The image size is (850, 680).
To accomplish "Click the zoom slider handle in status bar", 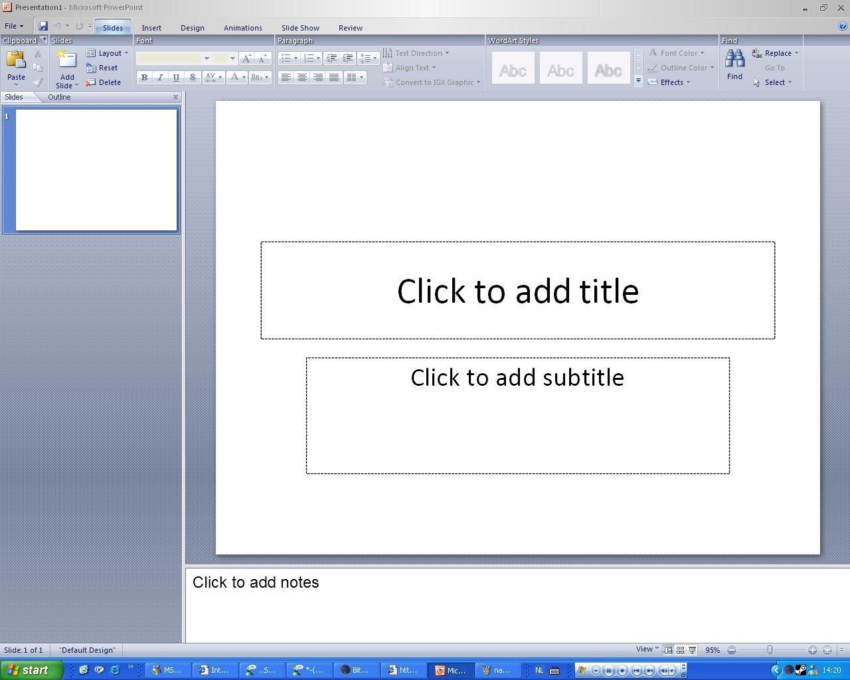I will pyautogui.click(x=770, y=650).
